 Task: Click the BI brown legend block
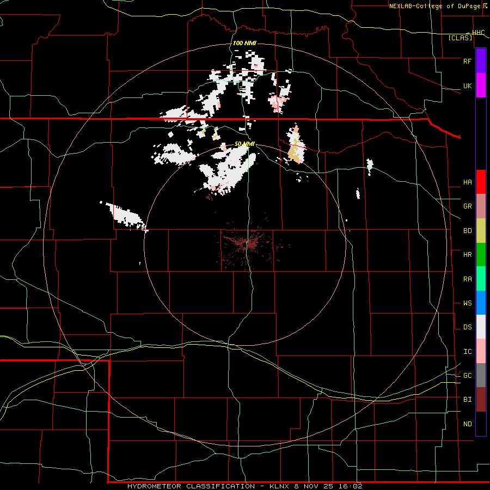click(481, 400)
